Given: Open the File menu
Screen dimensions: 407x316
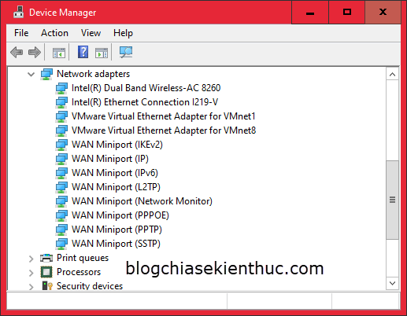Looking at the screenshot, I should [x=21, y=33].
